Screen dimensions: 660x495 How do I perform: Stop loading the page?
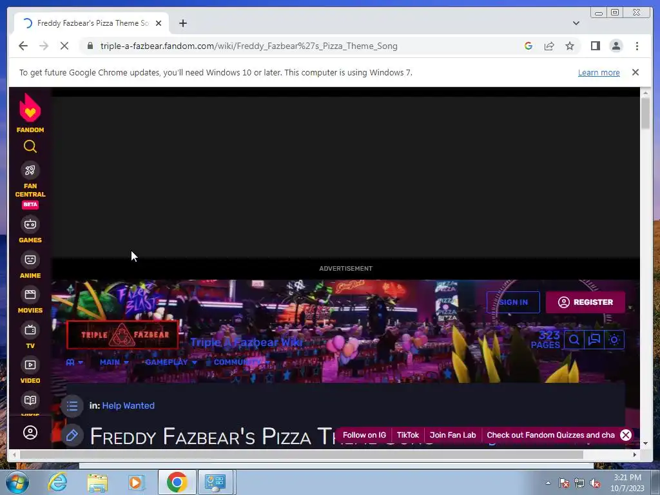(x=64, y=46)
